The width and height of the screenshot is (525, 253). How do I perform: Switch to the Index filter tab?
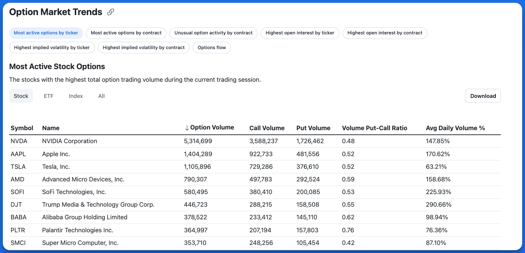tap(76, 96)
